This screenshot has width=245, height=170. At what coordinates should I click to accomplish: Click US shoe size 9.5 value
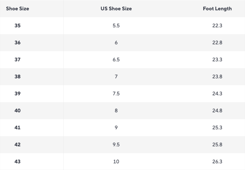tap(116, 144)
